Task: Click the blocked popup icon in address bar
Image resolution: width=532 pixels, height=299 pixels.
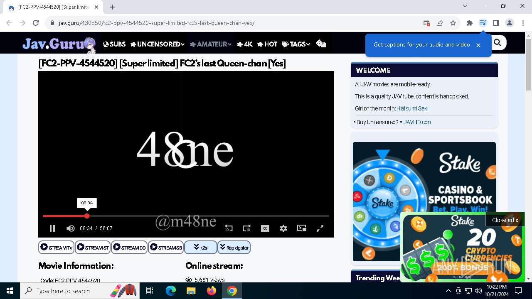Action: pyautogui.click(x=426, y=23)
